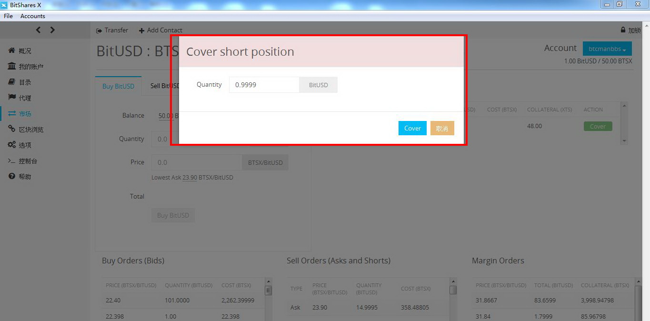Click the green Cover action button
This screenshot has width=650, height=321.
tap(598, 126)
